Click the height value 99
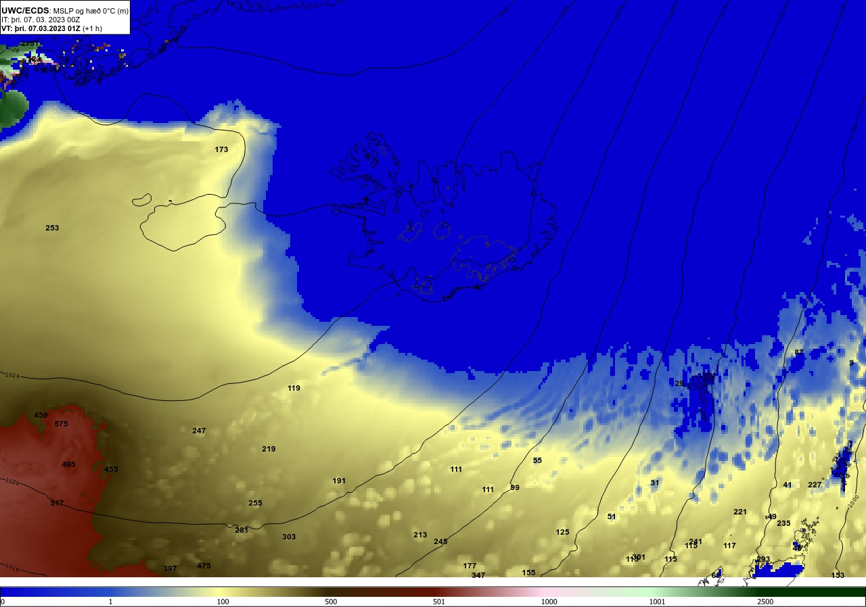This screenshot has height=607, width=866. coord(515,487)
